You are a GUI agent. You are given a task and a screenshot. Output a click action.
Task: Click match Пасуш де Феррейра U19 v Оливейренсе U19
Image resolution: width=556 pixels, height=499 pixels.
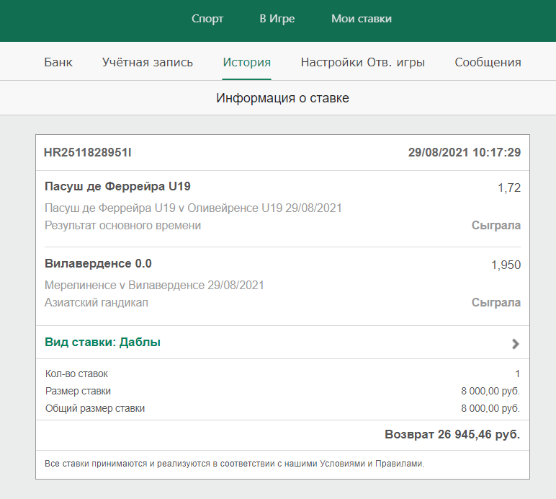tap(193, 208)
